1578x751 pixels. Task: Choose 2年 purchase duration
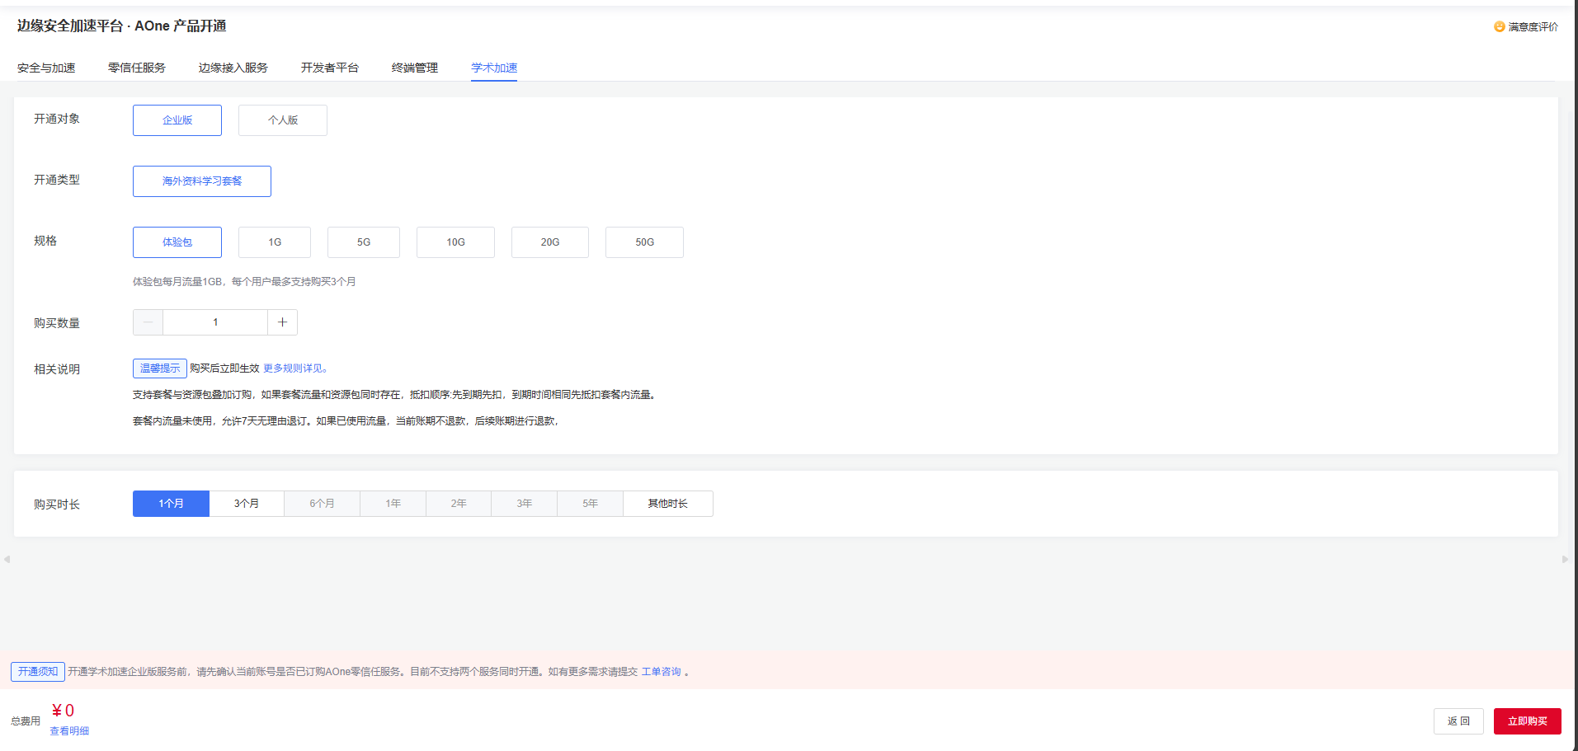pos(459,504)
